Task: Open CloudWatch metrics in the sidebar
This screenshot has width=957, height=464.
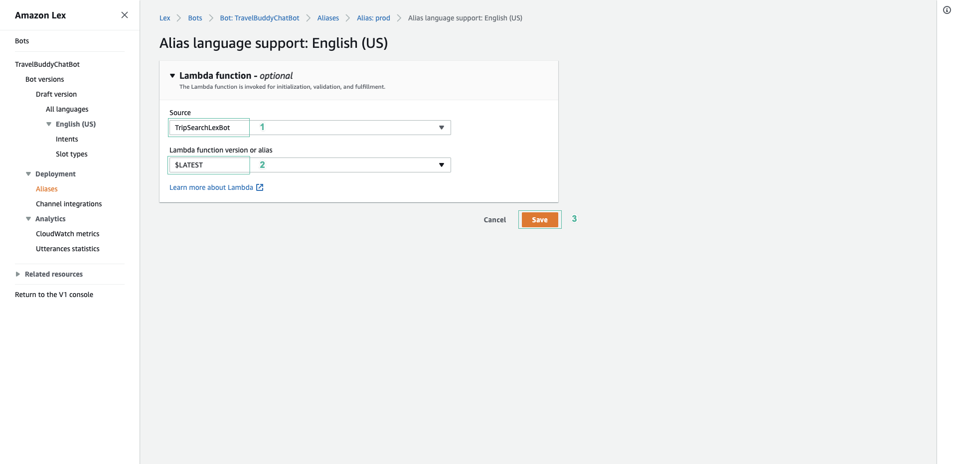Action: (x=68, y=234)
